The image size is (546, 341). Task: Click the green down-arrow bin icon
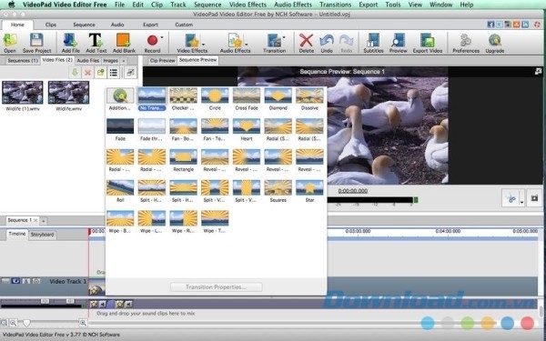[75, 73]
